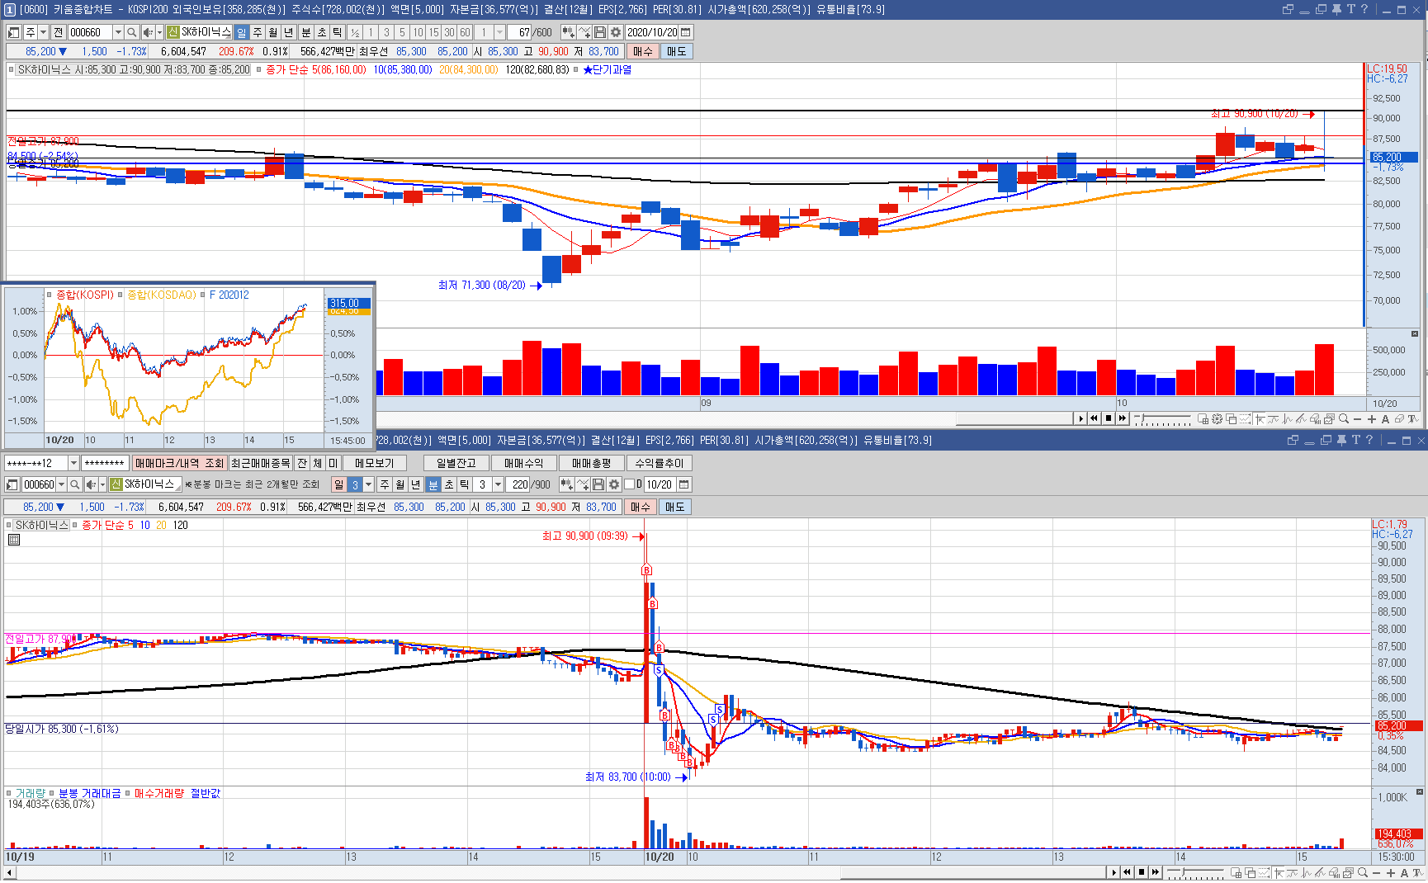The image size is (1428, 883).
Task: Click the stock search magnifier in top toolbar
Action: pos(131,32)
